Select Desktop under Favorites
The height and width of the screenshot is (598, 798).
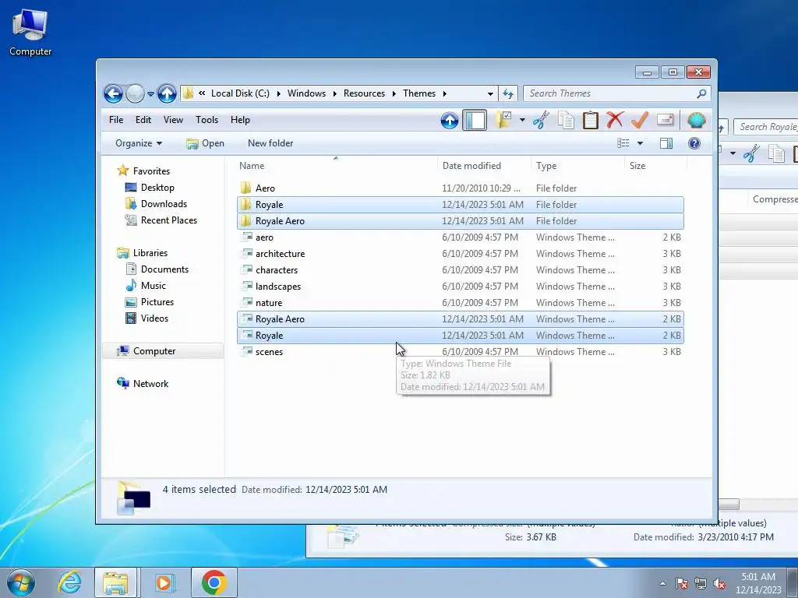(157, 188)
